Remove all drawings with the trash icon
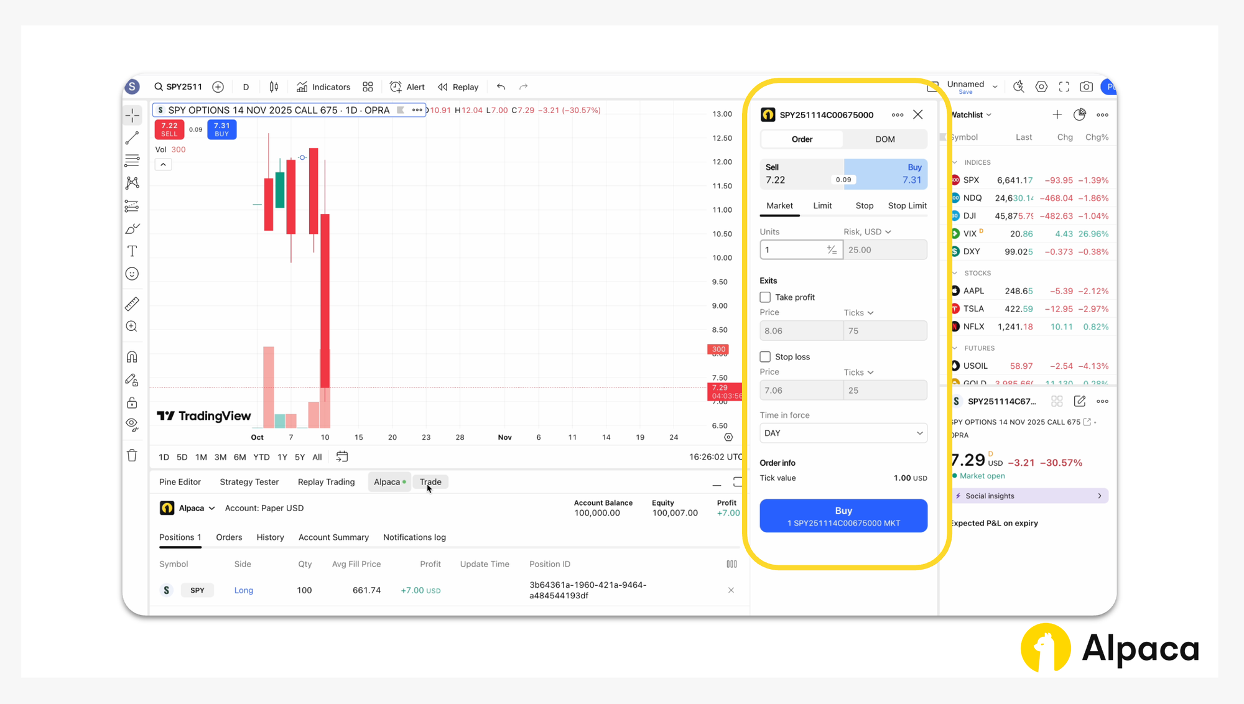The image size is (1244, 704). 132,455
